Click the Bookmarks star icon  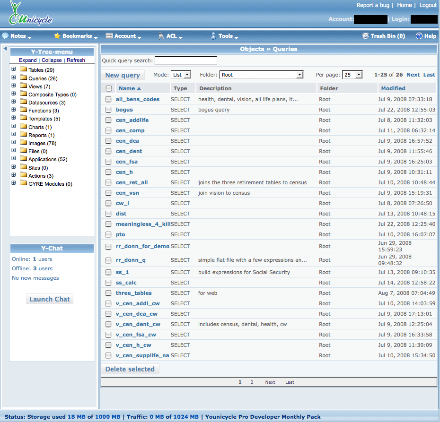[x=57, y=36]
